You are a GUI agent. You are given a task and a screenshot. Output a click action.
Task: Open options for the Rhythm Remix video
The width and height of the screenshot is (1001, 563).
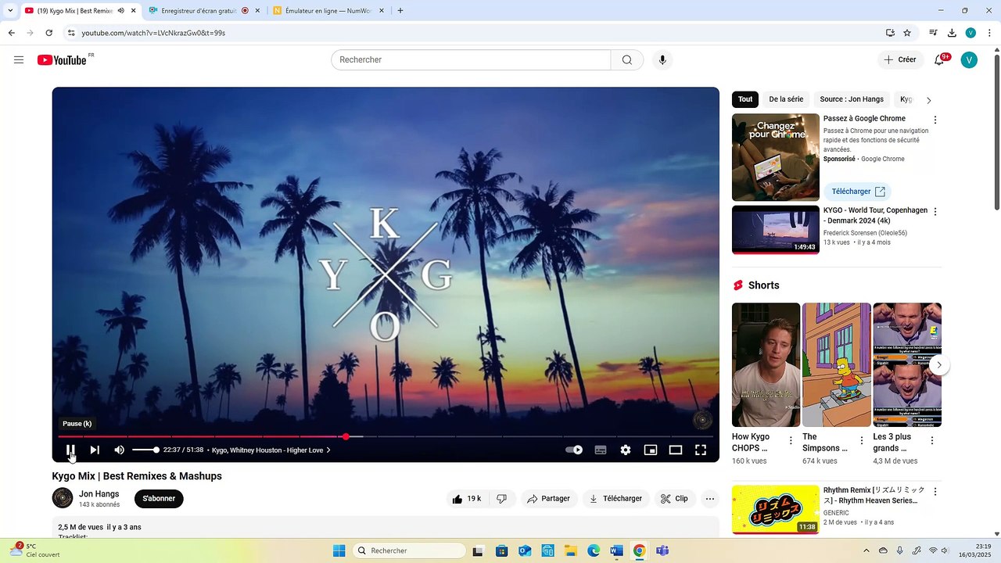(935, 491)
